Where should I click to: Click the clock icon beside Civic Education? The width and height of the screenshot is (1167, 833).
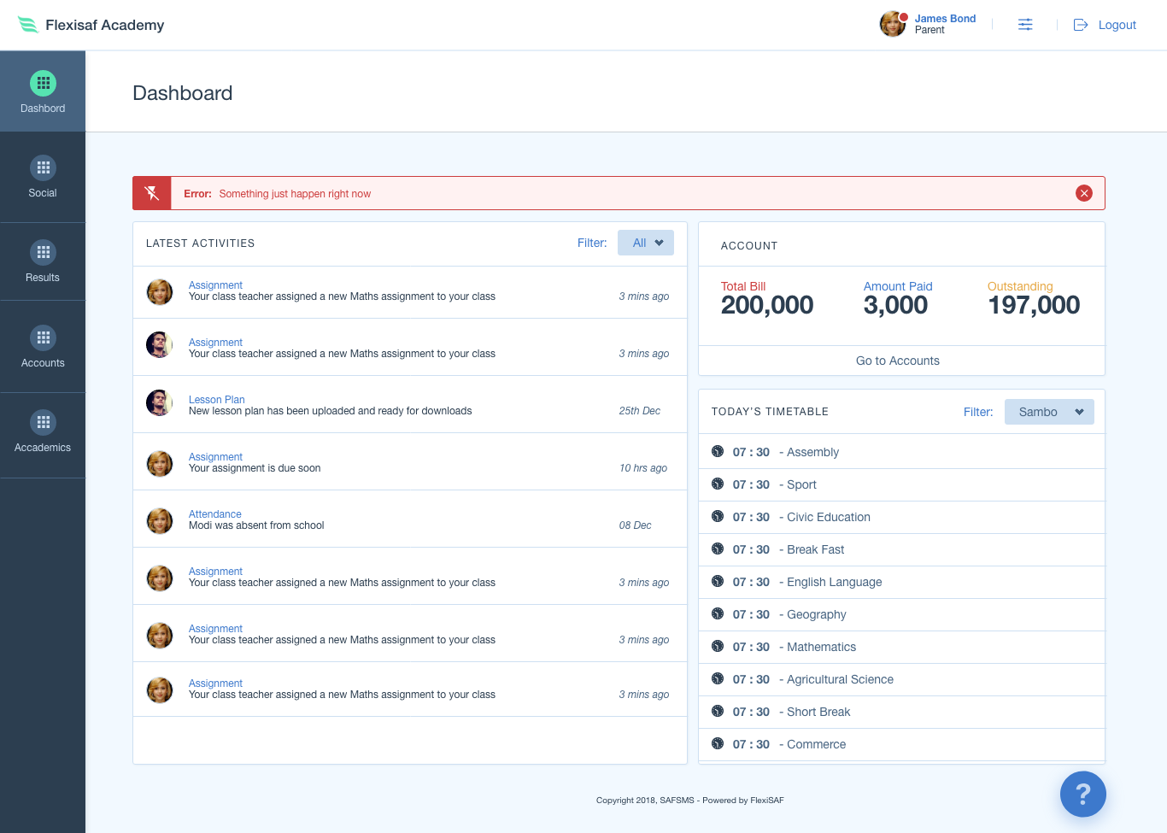point(718,516)
